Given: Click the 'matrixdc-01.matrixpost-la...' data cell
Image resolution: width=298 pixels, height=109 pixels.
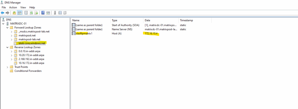Looking at the screenshot, I should tap(161, 29).
